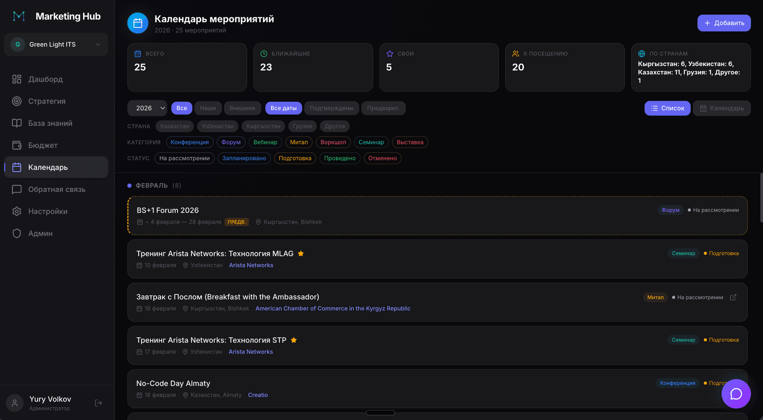
Task: Open external link for Breakfast with the Ambassador
Action: pyautogui.click(x=733, y=297)
